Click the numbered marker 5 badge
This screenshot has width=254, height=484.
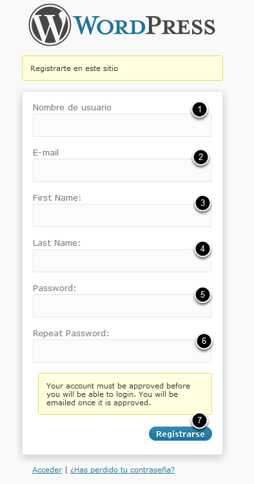click(202, 294)
